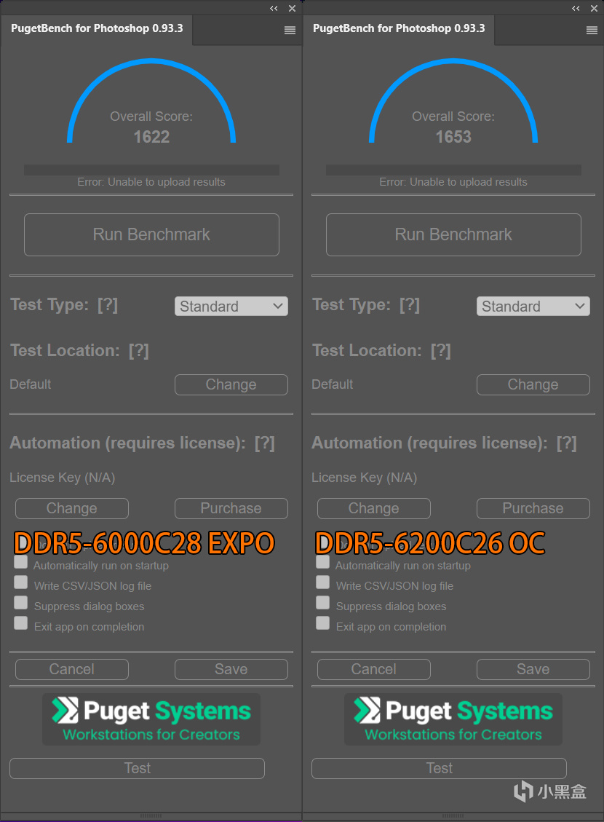The image size is (604, 822).
Task: Change license key in left panel
Action: pyautogui.click(x=72, y=508)
